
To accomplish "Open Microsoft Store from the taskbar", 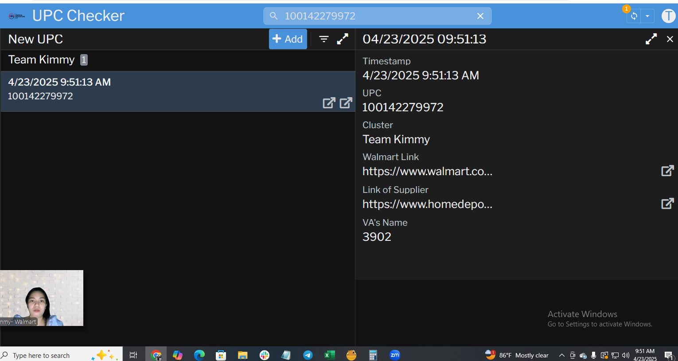I will coord(221,355).
